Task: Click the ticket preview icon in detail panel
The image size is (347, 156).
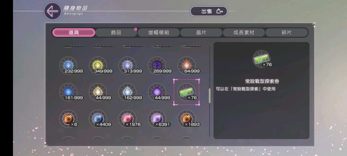Action: tap(262, 59)
